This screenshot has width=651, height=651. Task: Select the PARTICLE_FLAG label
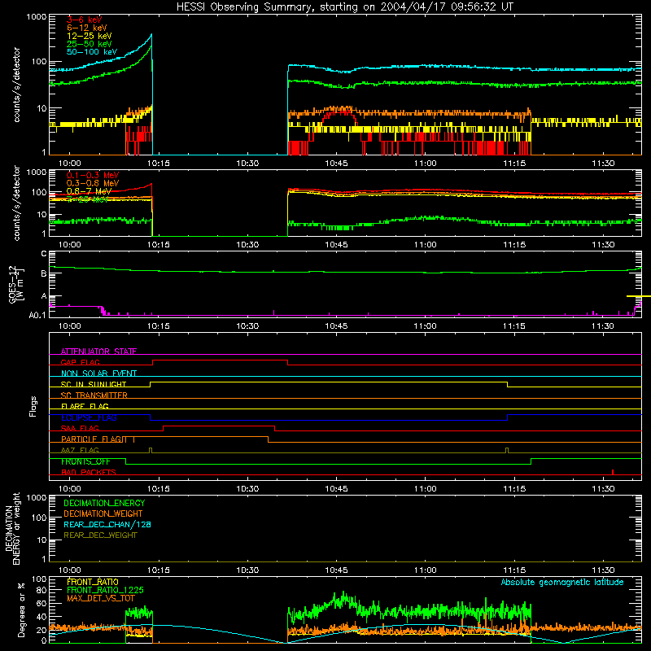(x=94, y=439)
